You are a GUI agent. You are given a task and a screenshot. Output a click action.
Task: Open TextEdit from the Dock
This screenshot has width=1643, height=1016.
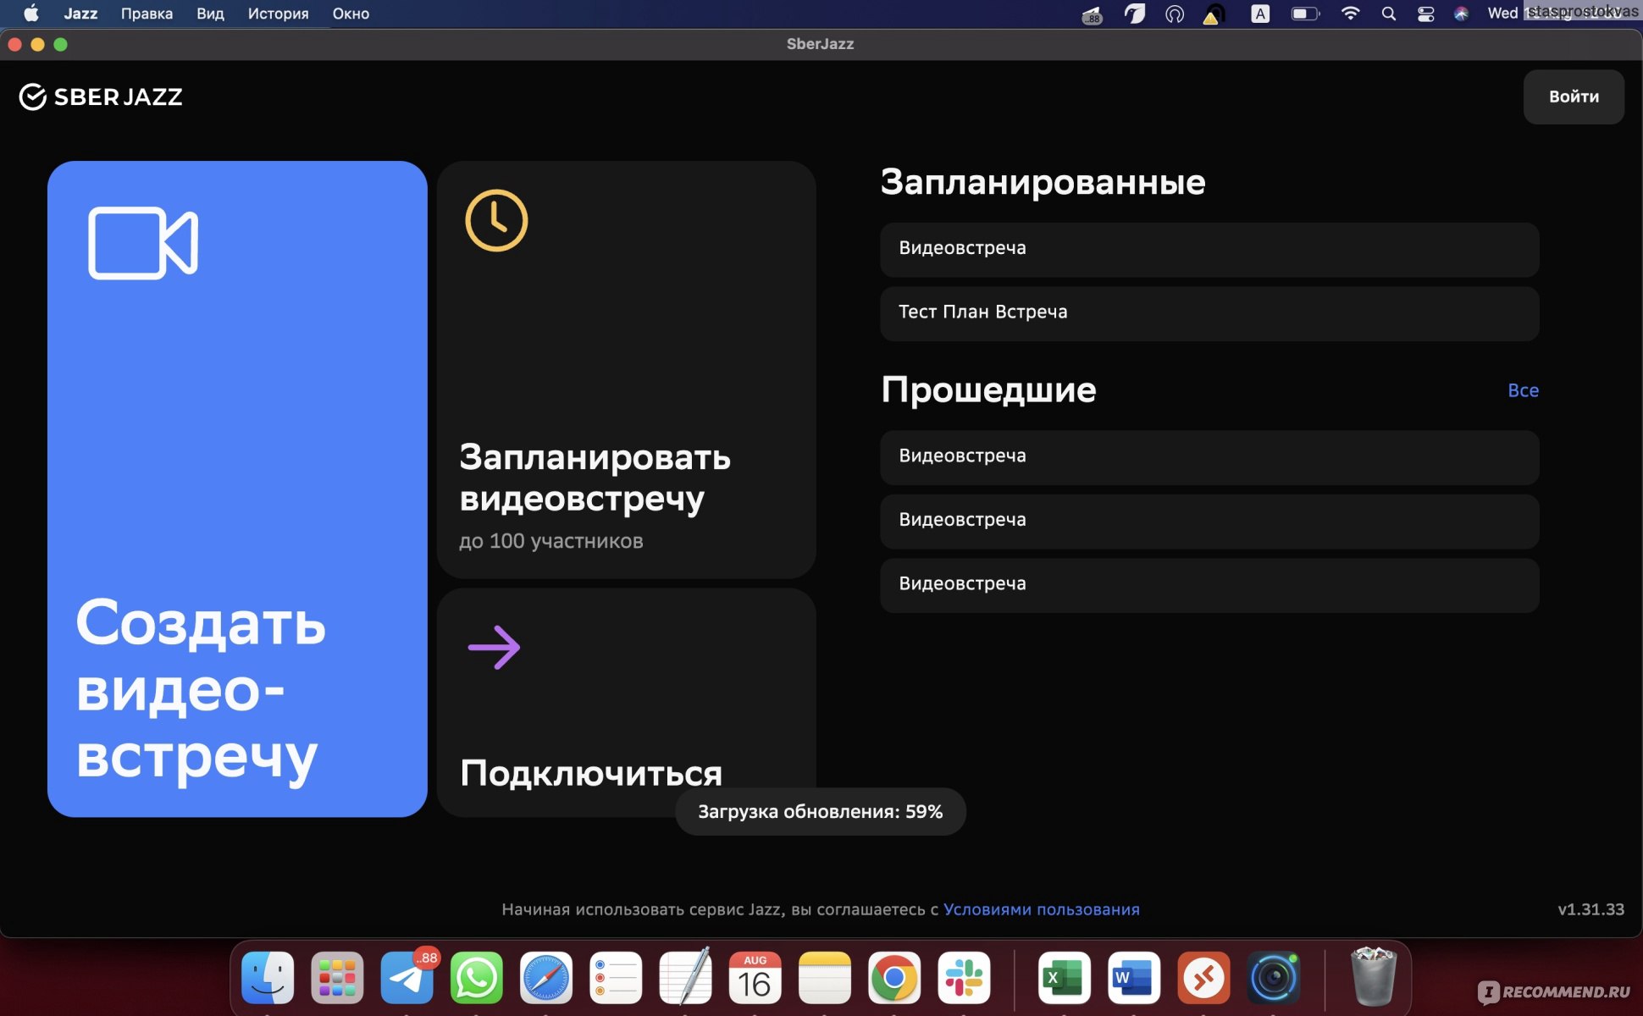(685, 978)
